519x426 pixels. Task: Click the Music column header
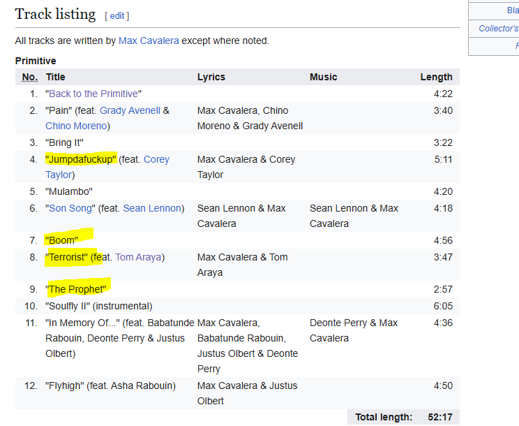tap(324, 78)
